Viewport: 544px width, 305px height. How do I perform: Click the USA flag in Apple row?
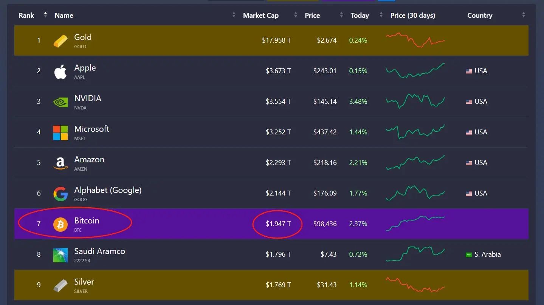click(x=469, y=71)
